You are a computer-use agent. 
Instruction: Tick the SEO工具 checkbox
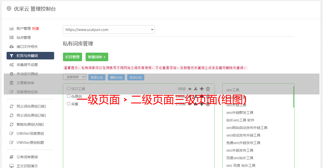point(69,89)
